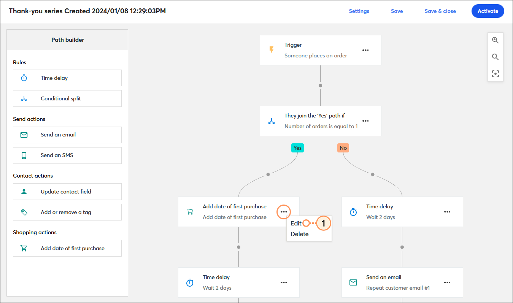Choose Delete from the context menu
This screenshot has height=303, width=513.
[300, 234]
